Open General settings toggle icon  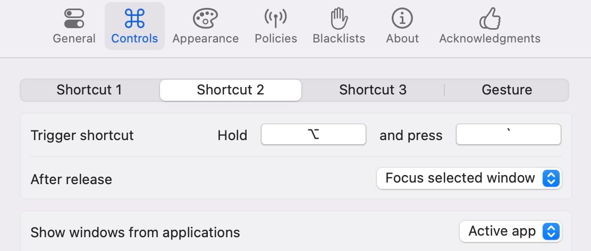coord(74,19)
